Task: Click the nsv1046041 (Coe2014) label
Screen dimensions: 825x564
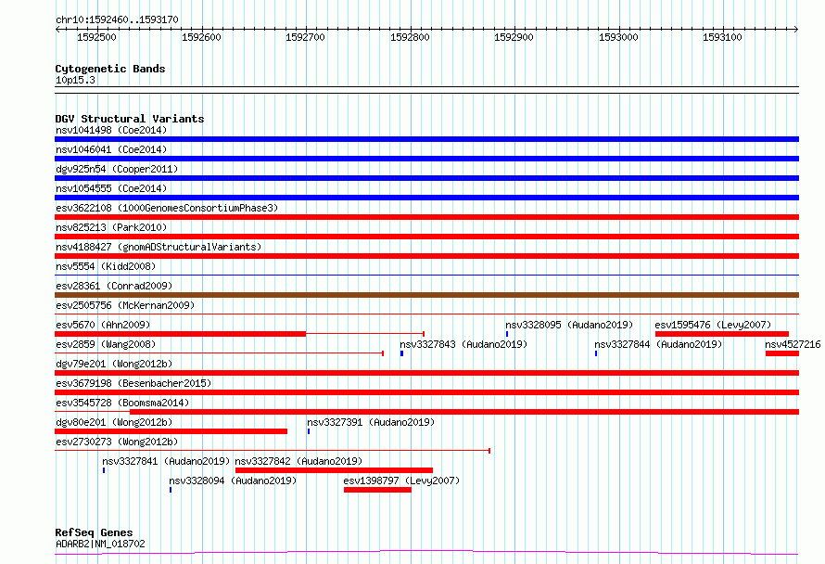Action: coord(111,149)
